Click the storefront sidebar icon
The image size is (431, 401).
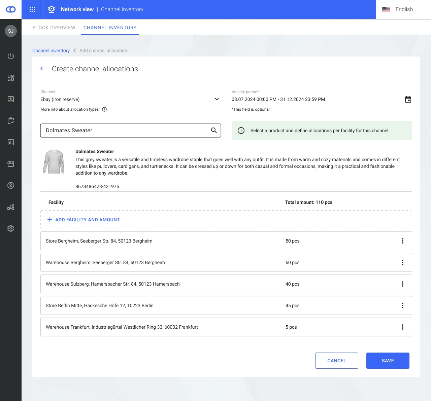tap(11, 164)
